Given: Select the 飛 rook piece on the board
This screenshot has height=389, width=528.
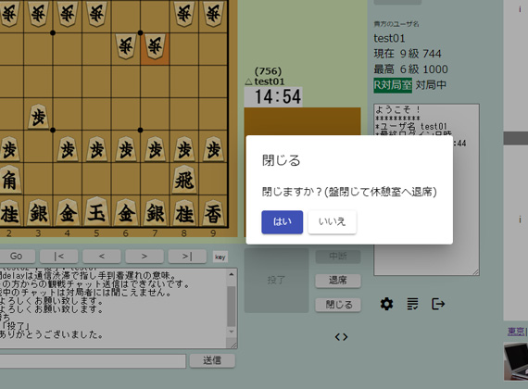Looking at the screenshot, I should coord(183,180).
